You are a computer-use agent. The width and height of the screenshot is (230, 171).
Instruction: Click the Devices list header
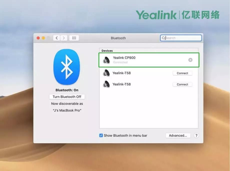coord(107,51)
